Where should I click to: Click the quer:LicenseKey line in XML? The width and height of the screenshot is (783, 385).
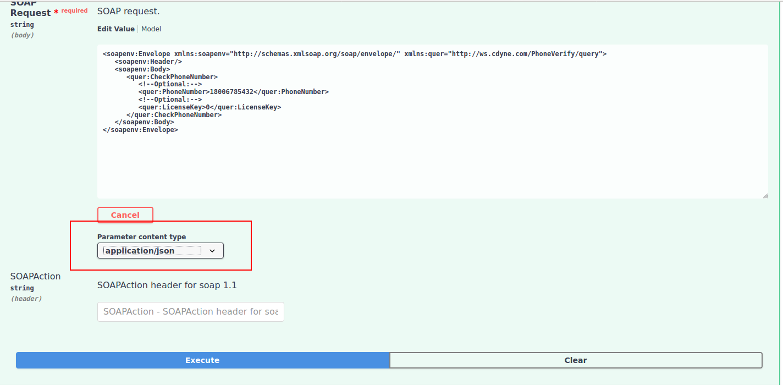point(210,107)
